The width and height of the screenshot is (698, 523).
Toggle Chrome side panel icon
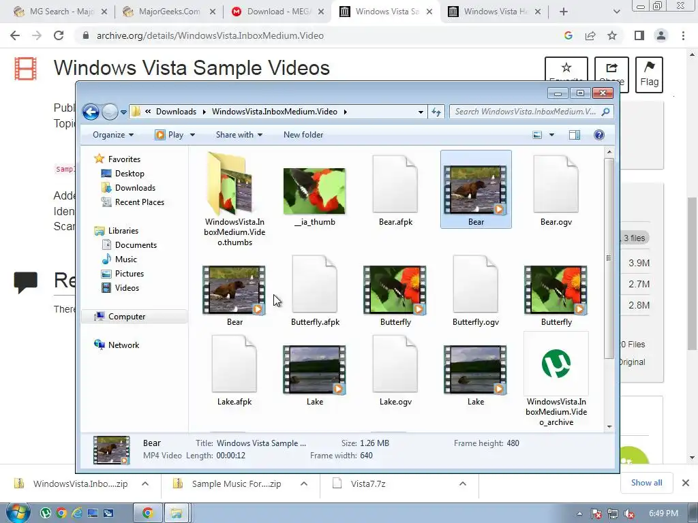639,35
